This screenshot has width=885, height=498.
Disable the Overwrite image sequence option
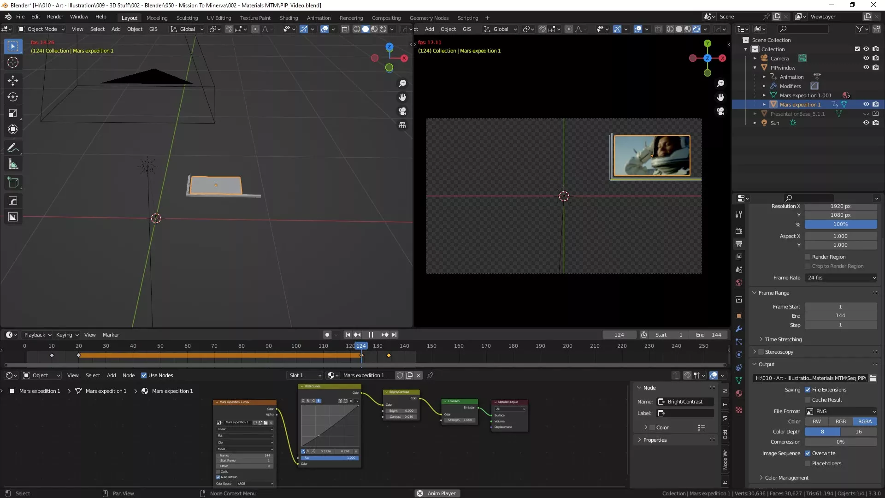tap(808, 453)
